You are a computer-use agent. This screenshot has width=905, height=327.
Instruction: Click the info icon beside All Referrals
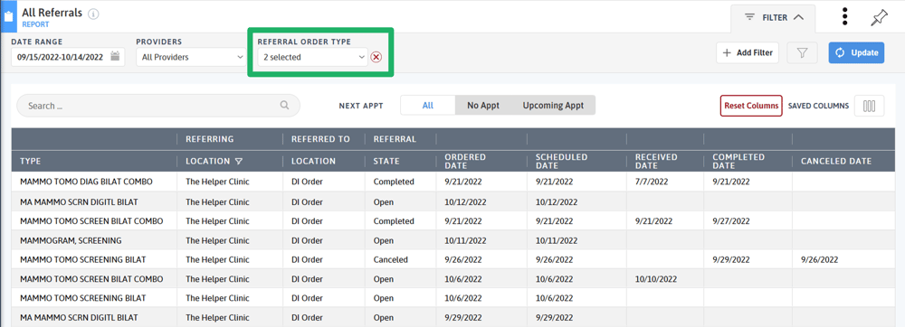click(x=93, y=14)
